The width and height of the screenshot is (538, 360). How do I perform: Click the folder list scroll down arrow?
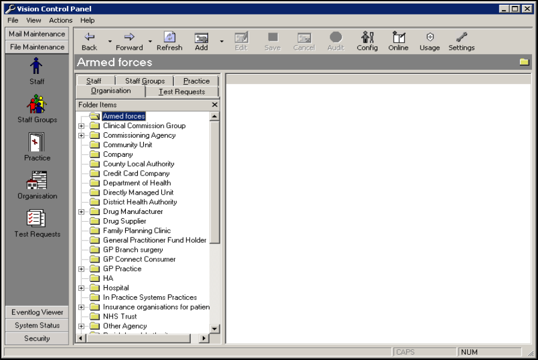click(x=215, y=329)
